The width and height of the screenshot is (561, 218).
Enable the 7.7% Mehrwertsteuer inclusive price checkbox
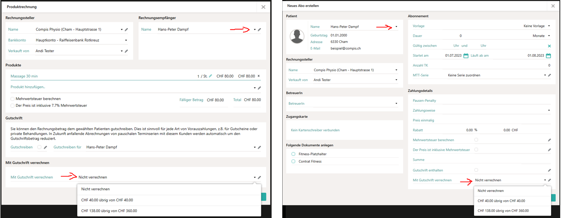click(x=13, y=106)
